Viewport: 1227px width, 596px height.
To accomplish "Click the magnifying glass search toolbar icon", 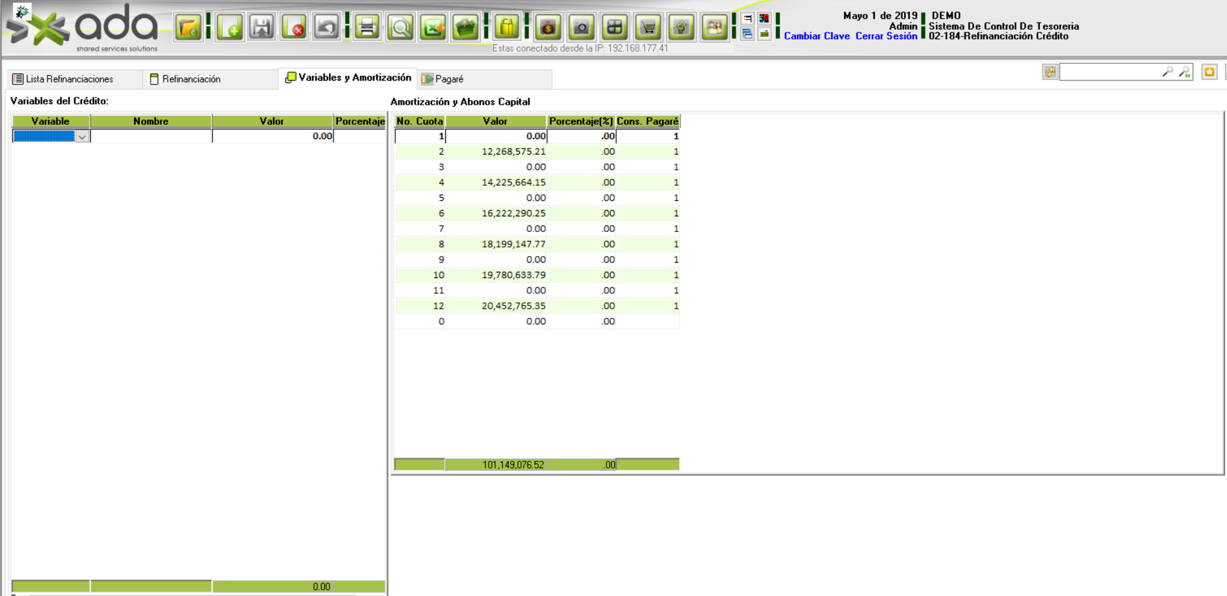I will coord(400,28).
